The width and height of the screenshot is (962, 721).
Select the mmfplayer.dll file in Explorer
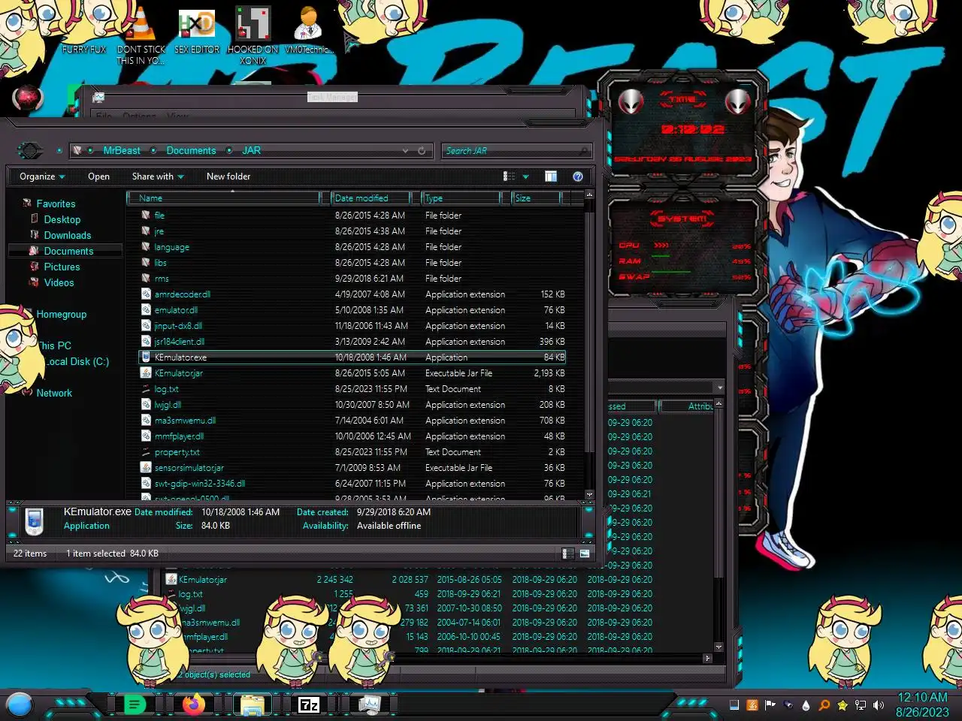179,436
